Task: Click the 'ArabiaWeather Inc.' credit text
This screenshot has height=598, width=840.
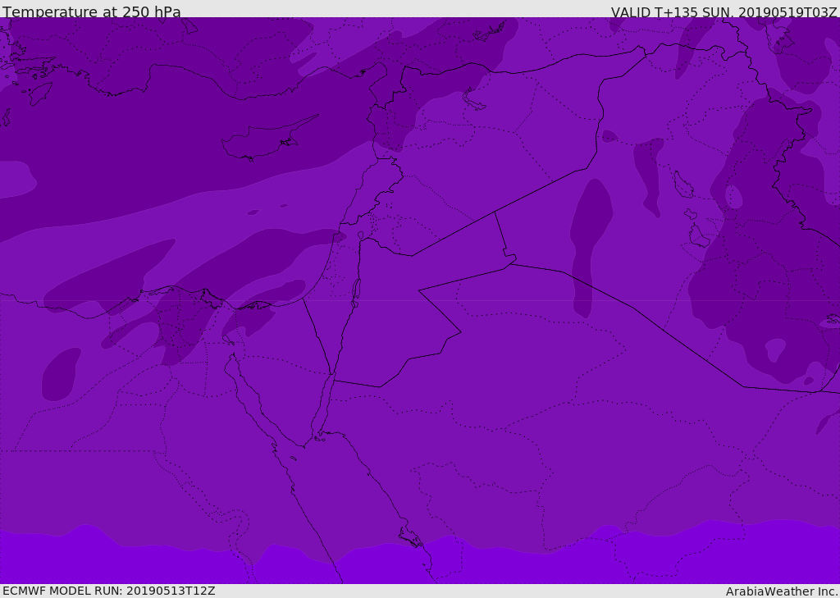Action: [x=782, y=591]
